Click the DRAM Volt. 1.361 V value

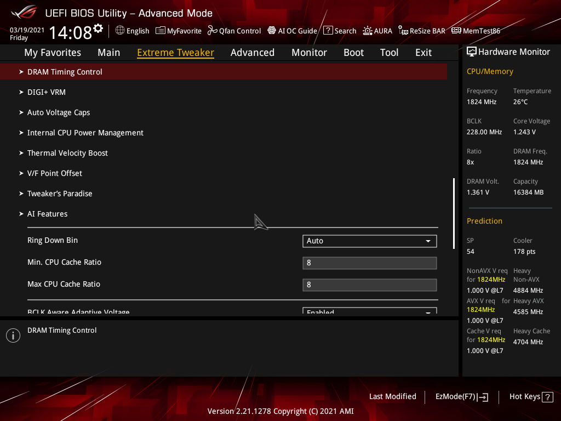tap(478, 192)
